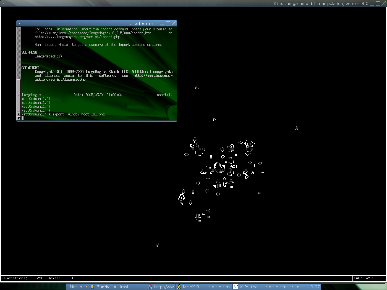Minimize the Xlife window from title bar
Image resolution: width=387 pixels, height=290 pixels.
pos(372,4)
